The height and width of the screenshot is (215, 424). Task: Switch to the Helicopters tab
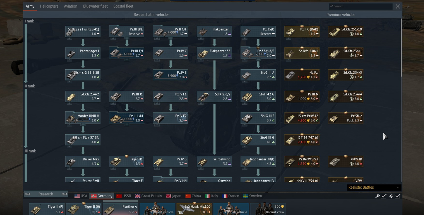point(49,6)
